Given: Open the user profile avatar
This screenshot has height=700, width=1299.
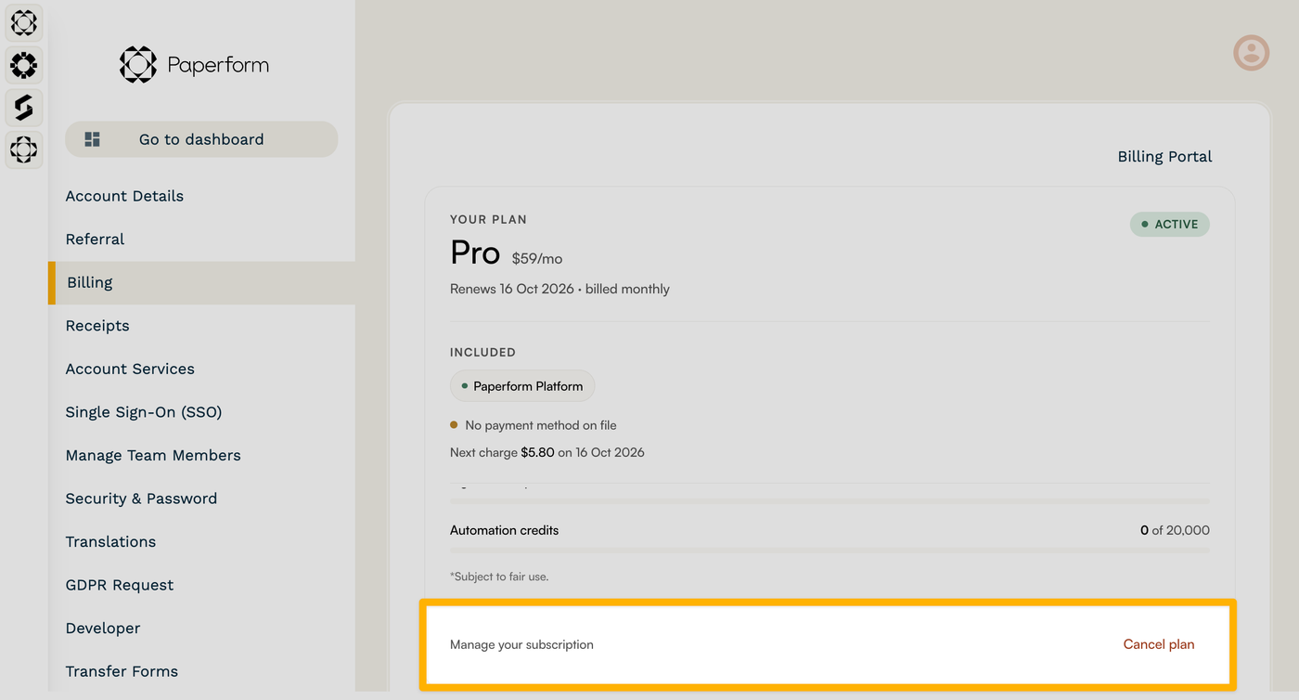Looking at the screenshot, I should pyautogui.click(x=1251, y=52).
